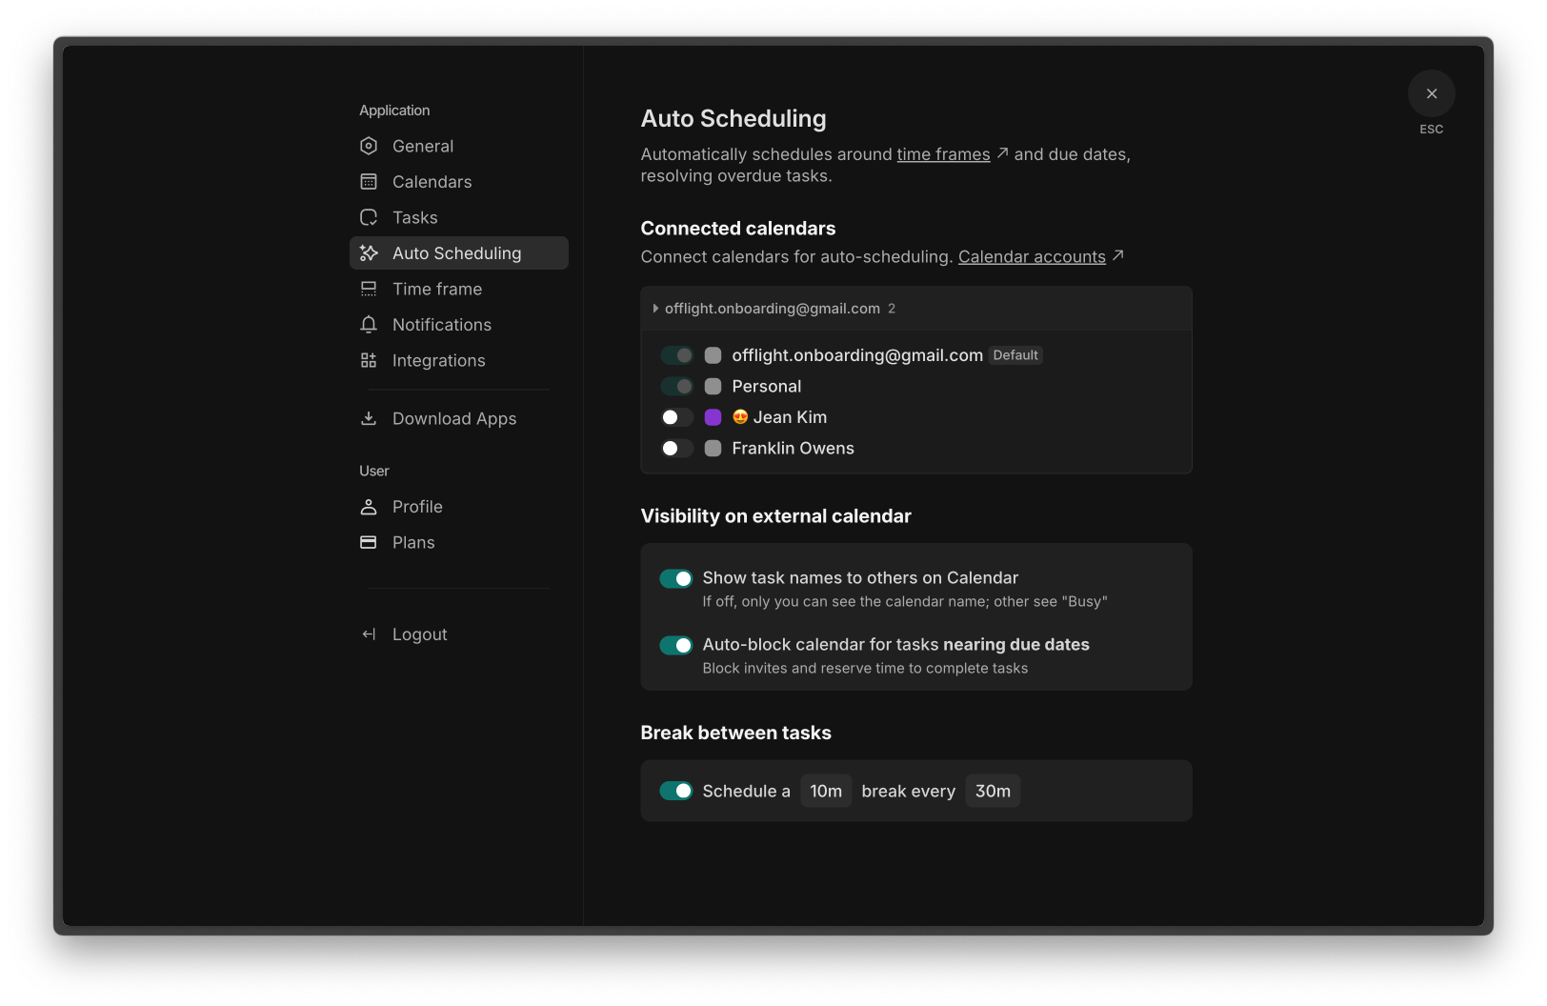Click the Default badge label
Image resolution: width=1547 pixels, height=1006 pixels.
(x=1015, y=355)
